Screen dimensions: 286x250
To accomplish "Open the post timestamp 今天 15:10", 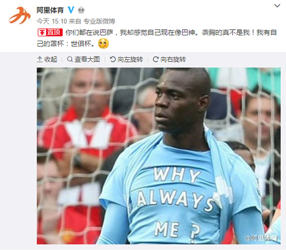I will 52,21.
